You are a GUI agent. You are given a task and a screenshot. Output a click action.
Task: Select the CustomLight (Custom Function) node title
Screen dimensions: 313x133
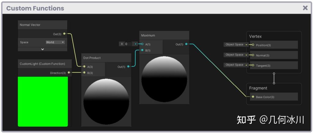point(42,64)
